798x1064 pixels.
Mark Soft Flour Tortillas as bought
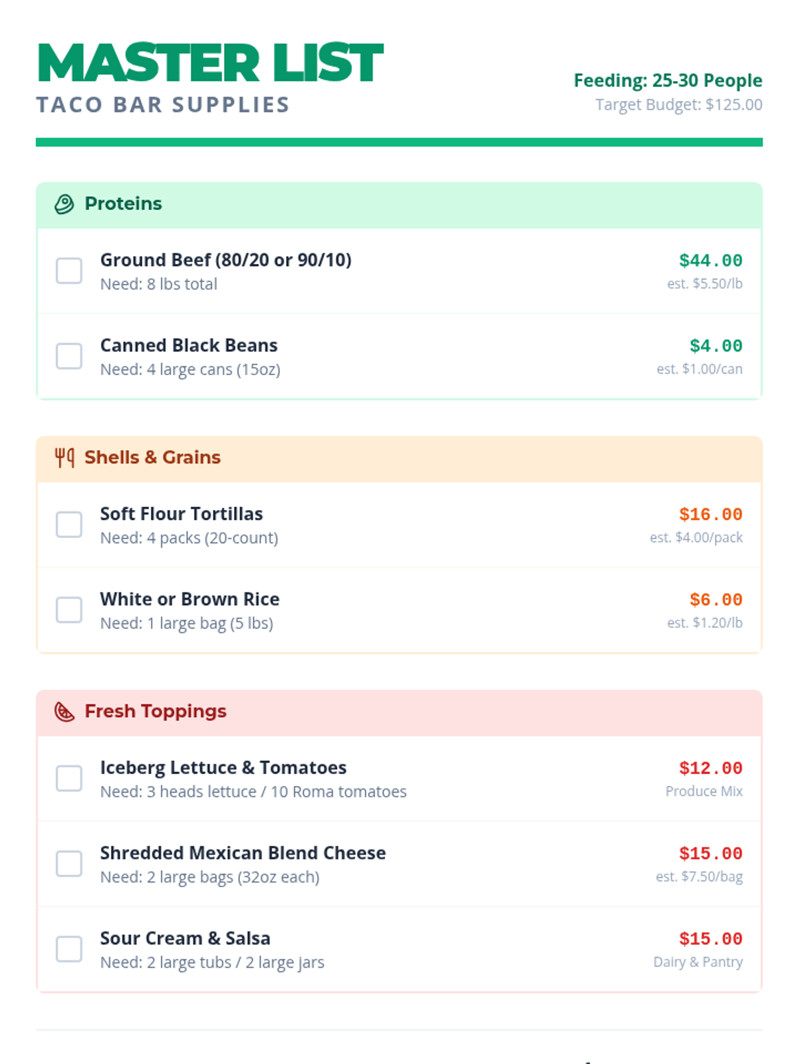69,525
